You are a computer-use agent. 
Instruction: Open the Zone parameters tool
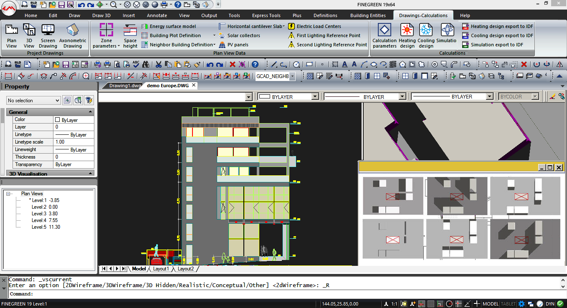pos(106,35)
